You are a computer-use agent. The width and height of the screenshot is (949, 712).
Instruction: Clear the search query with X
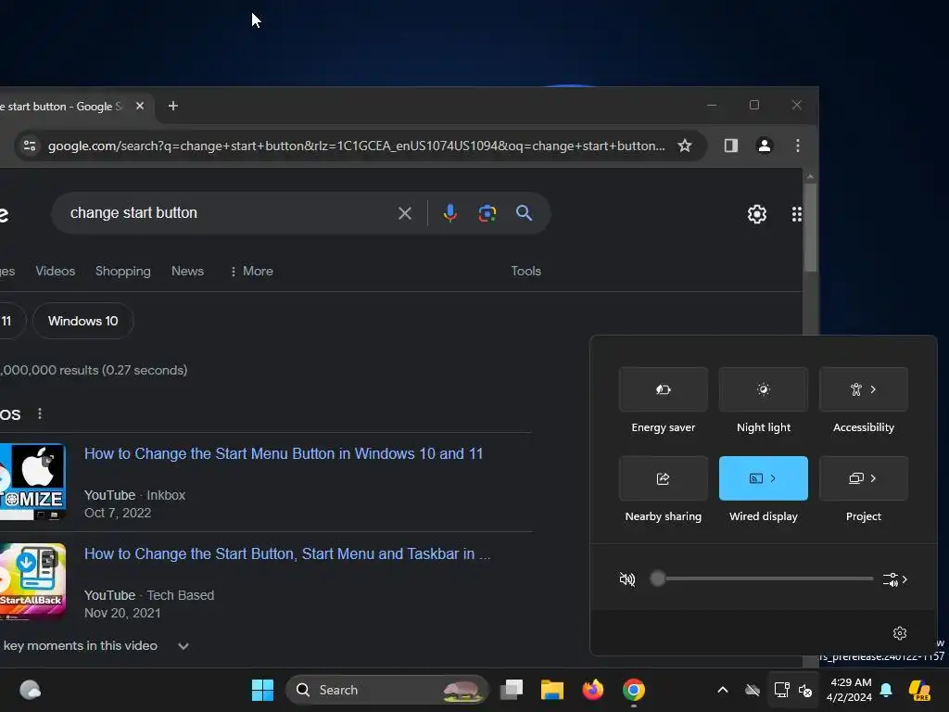click(x=405, y=213)
